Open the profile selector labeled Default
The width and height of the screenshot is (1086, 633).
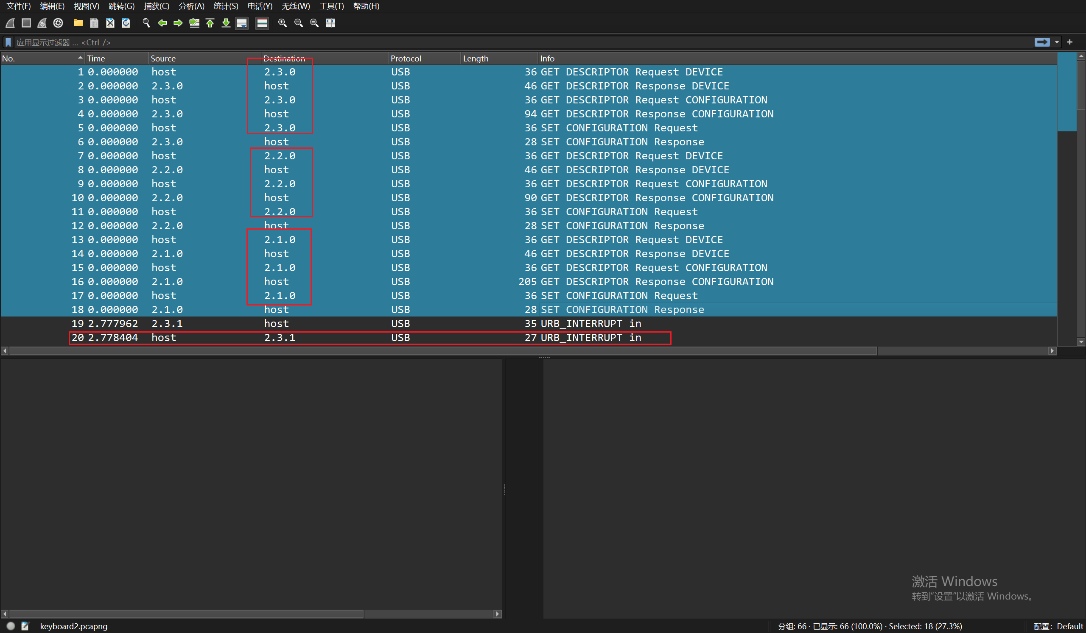1069,626
